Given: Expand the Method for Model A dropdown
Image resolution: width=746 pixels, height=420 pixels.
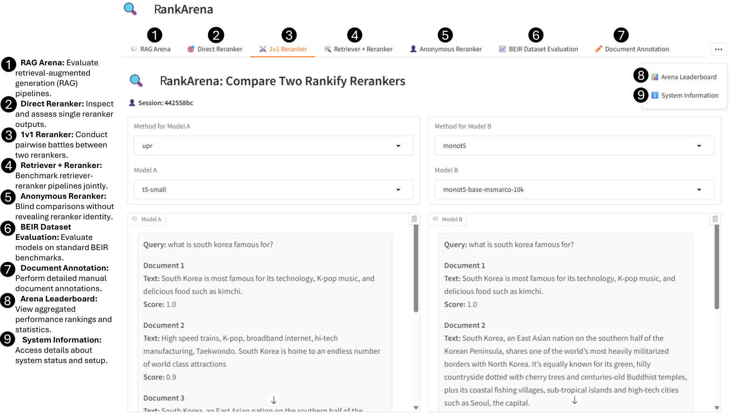Looking at the screenshot, I should pos(274,146).
